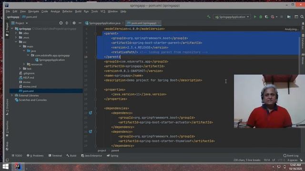Image resolution: width=305 pixels, height=171 pixels.
Task: Toggle the Structure side tool button
Action: (7, 107)
